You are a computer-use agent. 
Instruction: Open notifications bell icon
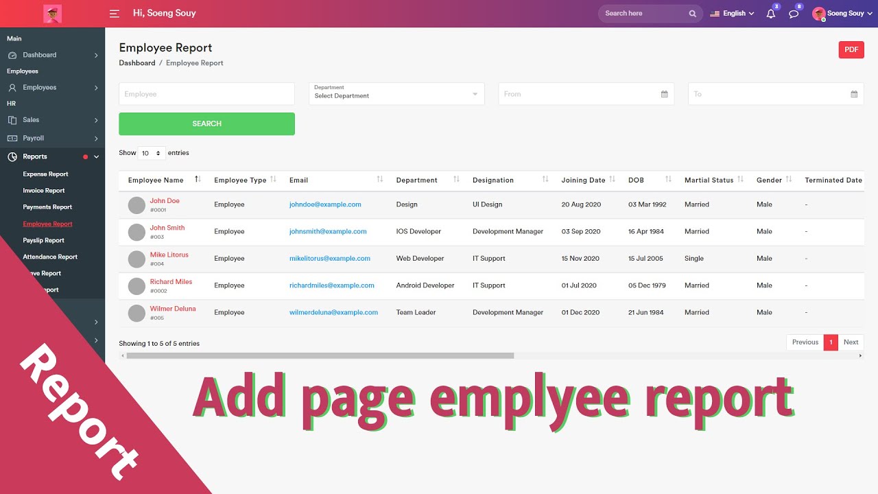tap(771, 14)
